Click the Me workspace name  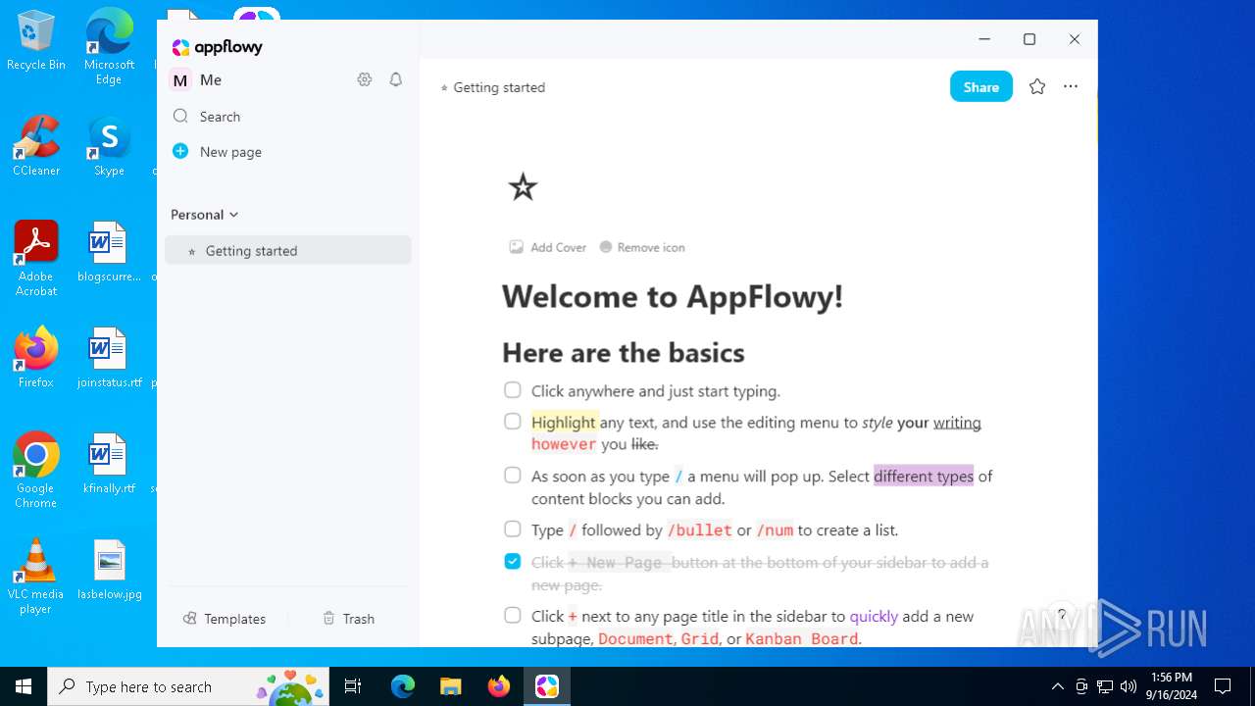[x=211, y=80]
